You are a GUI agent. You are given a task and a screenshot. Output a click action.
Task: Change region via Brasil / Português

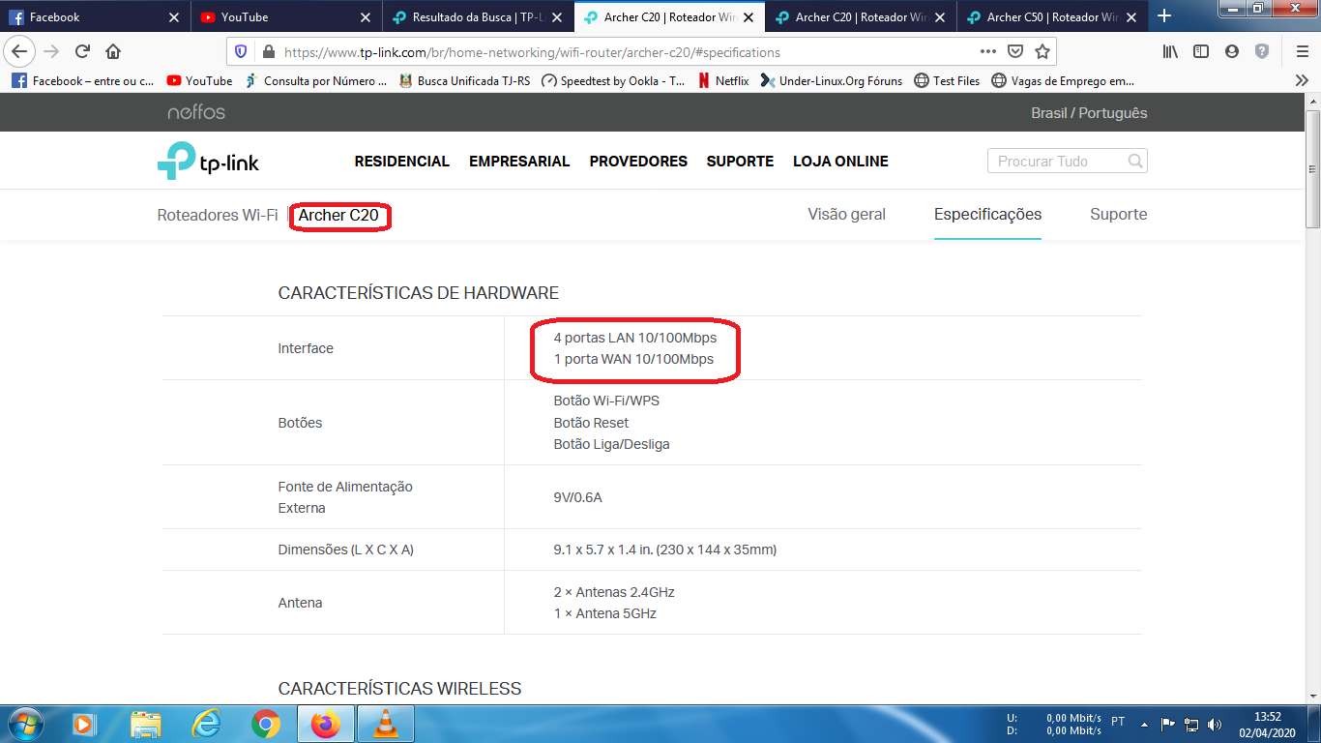point(1089,112)
